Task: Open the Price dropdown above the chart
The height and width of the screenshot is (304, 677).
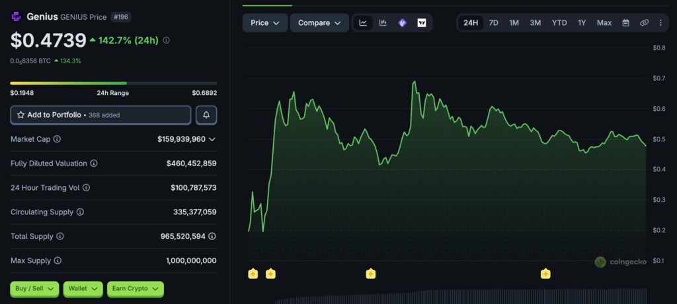Action: [x=265, y=22]
